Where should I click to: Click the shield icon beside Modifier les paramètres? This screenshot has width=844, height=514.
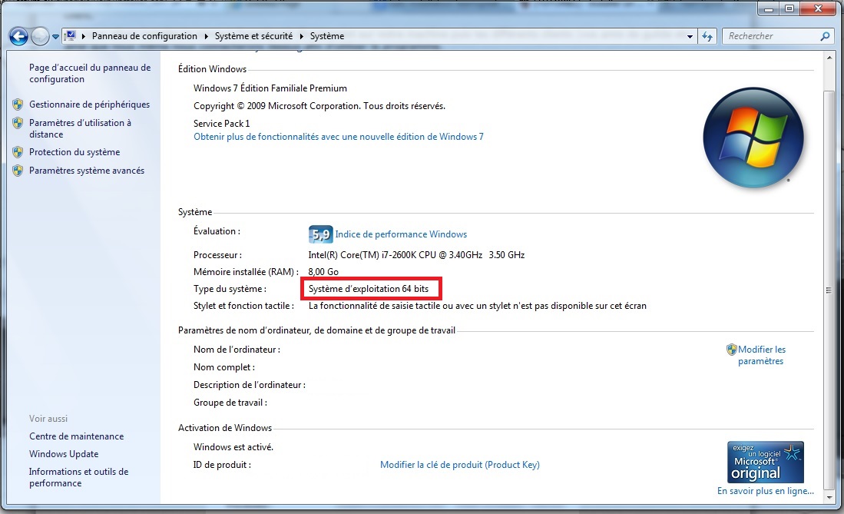(x=731, y=350)
